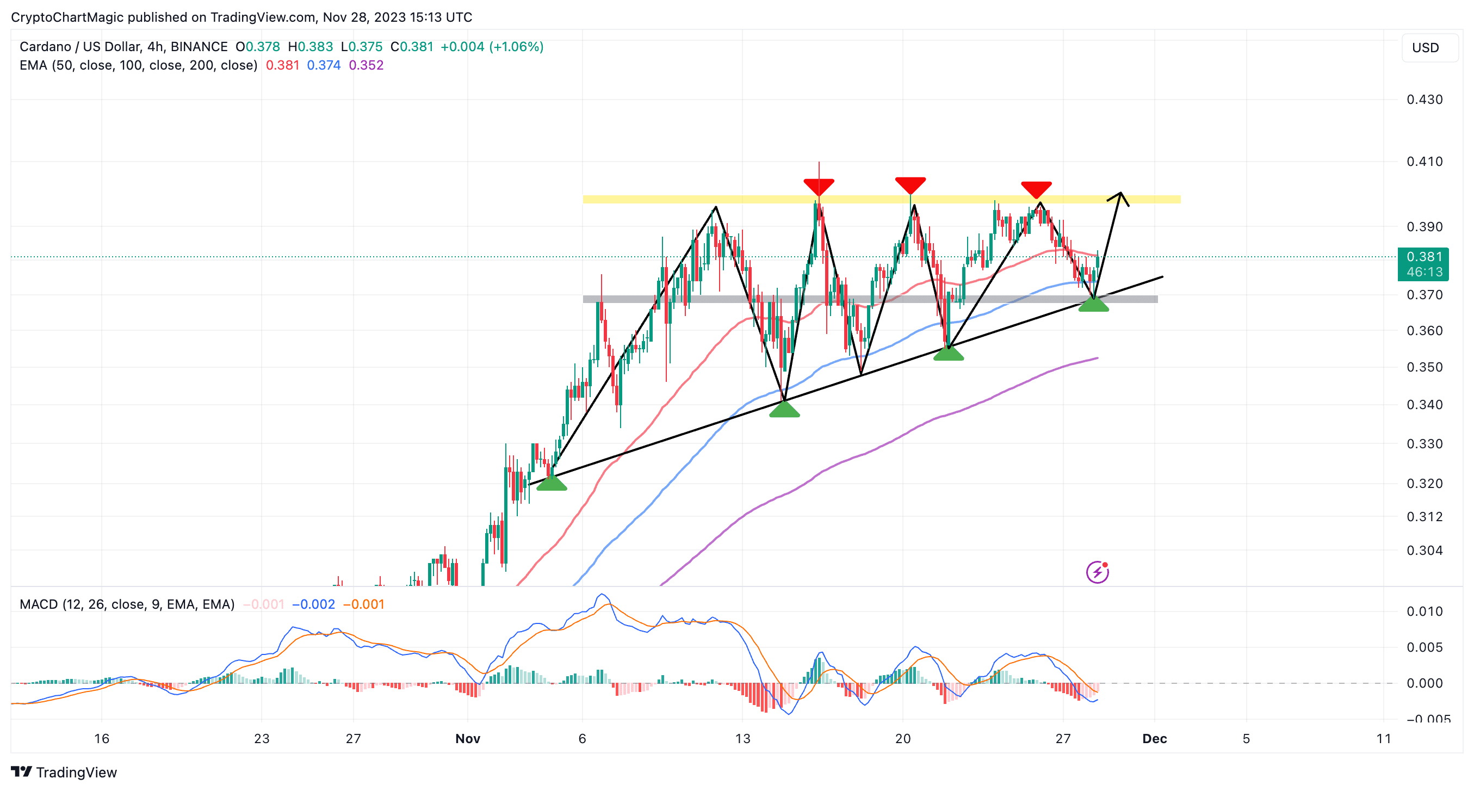This screenshot has height=791, width=1474.
Task: Click the 0.430 price axis label
Action: pyautogui.click(x=1425, y=100)
